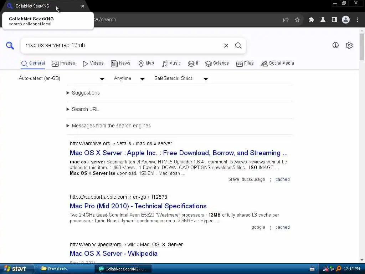Click the google engine label
The height and width of the screenshot is (274, 365).
pyautogui.click(x=258, y=227)
